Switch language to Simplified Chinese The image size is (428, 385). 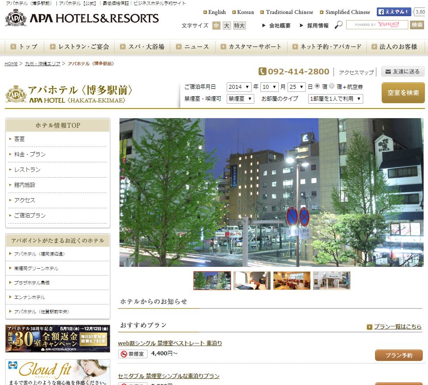coord(347,12)
